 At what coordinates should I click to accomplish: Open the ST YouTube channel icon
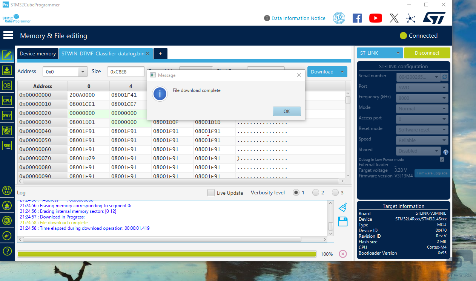(x=375, y=18)
